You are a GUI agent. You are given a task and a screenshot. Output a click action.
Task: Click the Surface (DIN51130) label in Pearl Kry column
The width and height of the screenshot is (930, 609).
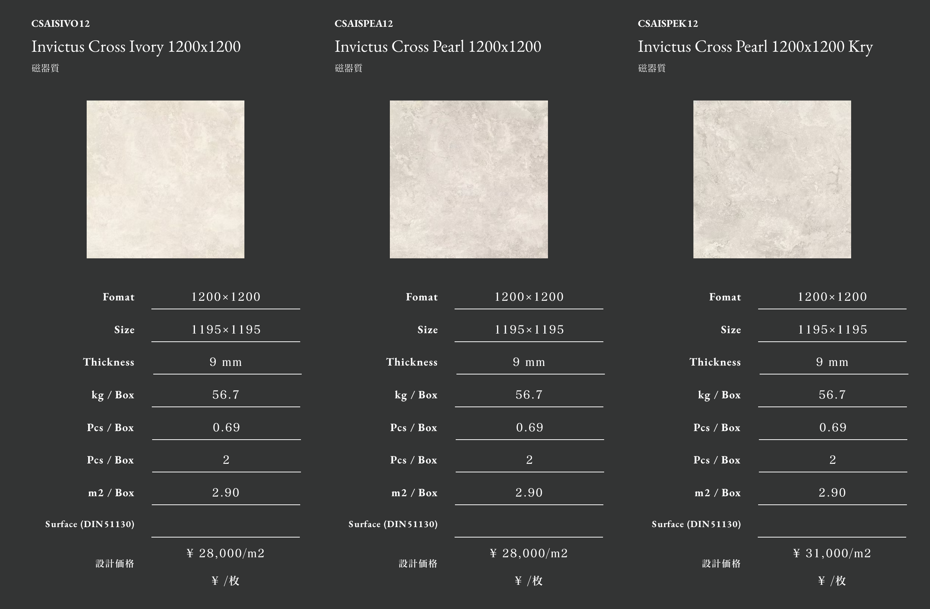tap(696, 524)
